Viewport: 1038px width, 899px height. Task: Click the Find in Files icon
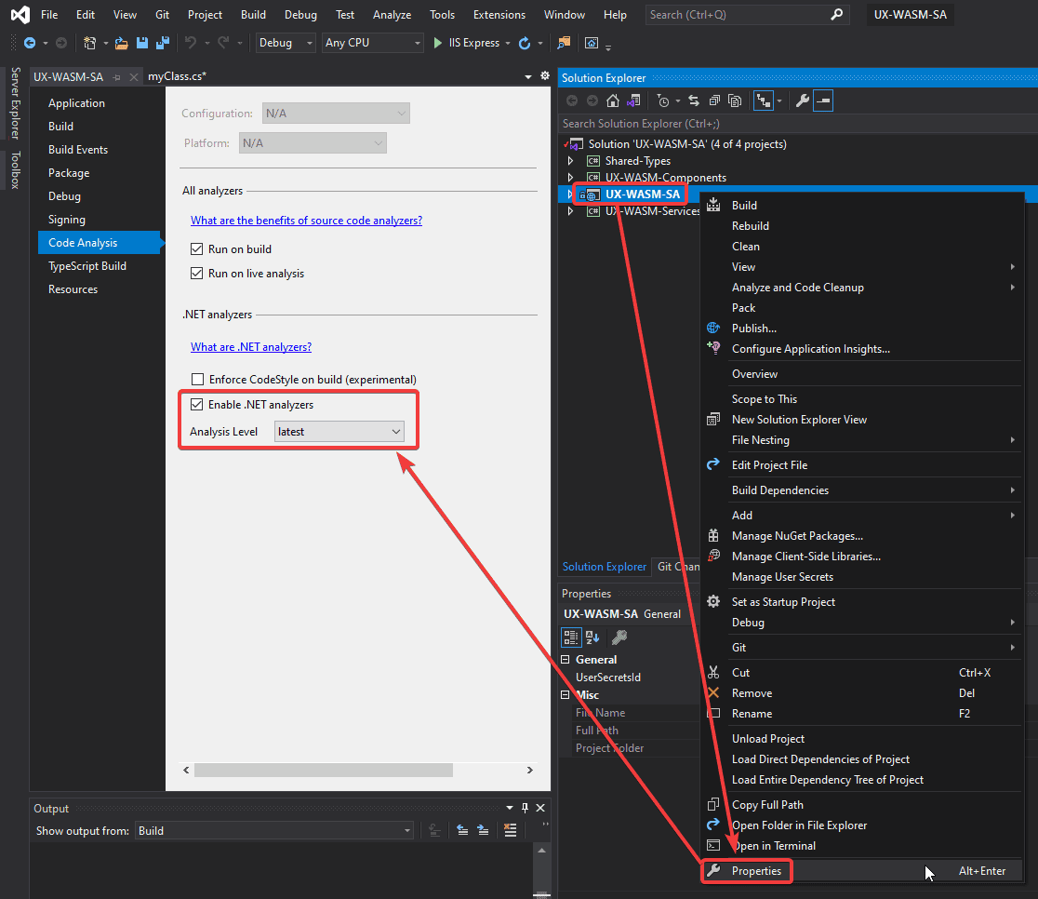[x=564, y=43]
